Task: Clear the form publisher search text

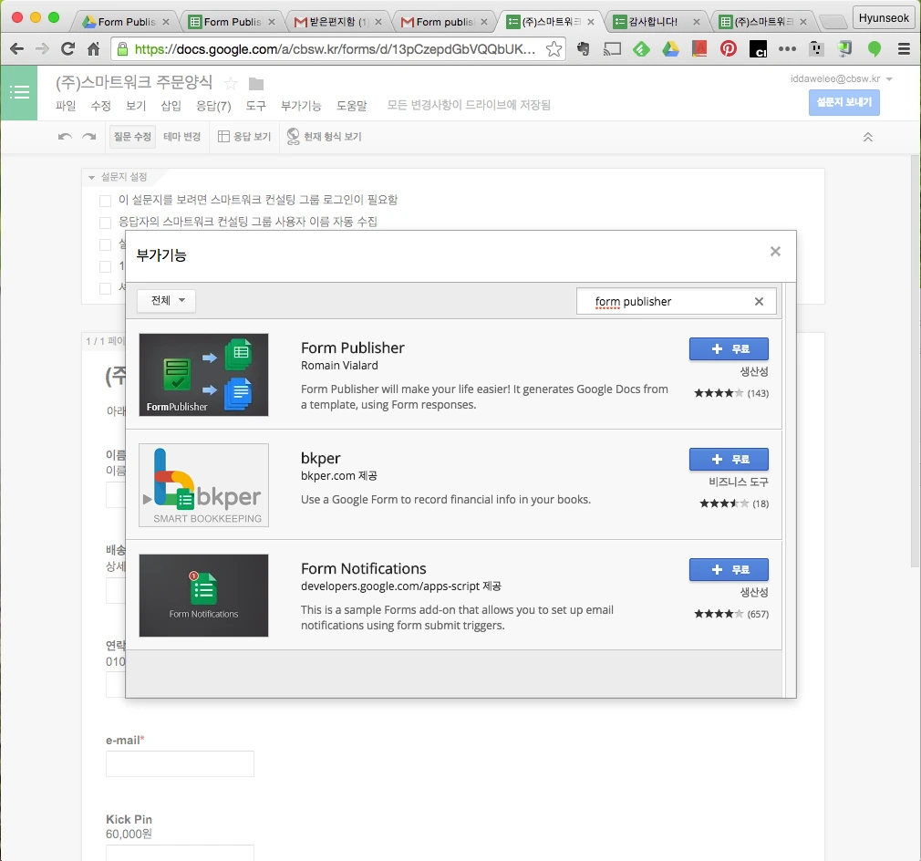Action: click(x=759, y=301)
